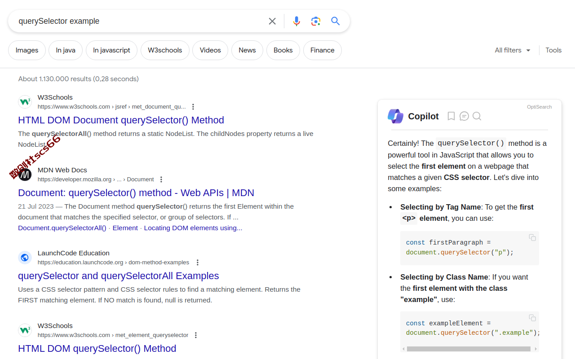Open more options for W3Schools jsref result

click(x=193, y=107)
